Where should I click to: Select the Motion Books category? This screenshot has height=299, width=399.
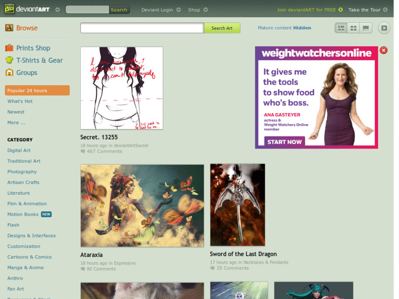point(22,214)
